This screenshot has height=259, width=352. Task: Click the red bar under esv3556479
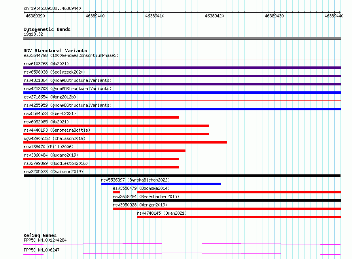point(227,192)
